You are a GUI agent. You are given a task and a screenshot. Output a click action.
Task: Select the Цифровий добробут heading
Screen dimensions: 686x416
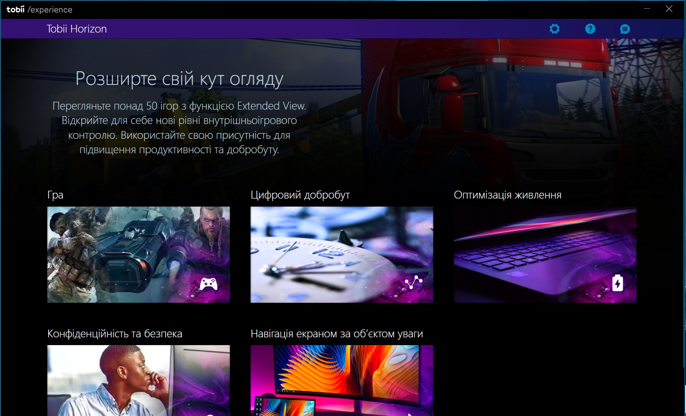point(300,195)
